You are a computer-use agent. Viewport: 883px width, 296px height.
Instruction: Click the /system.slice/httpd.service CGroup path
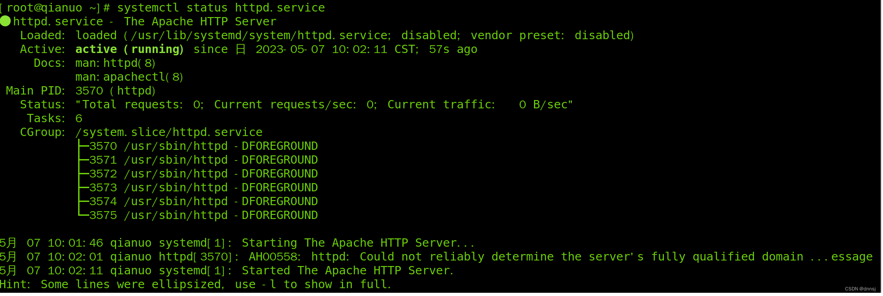click(169, 132)
